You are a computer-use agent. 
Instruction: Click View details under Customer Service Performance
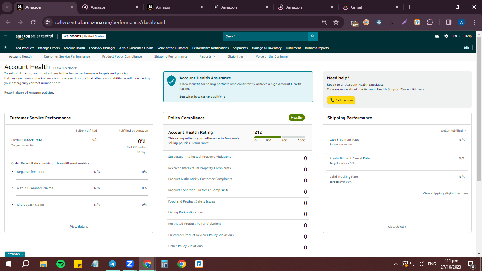[79, 227]
